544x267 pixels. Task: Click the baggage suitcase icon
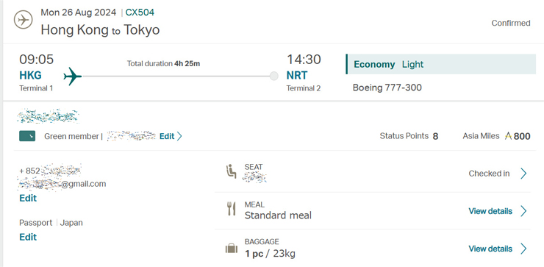[x=232, y=249]
